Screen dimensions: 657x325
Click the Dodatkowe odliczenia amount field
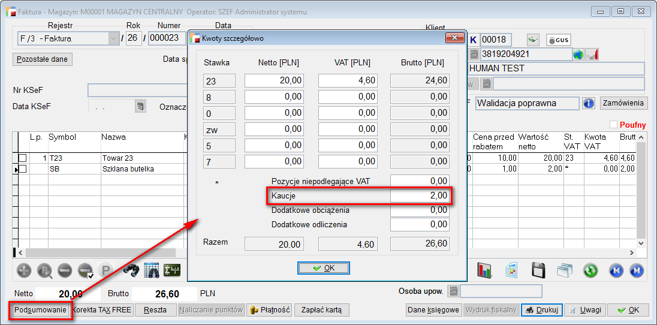(x=420, y=225)
